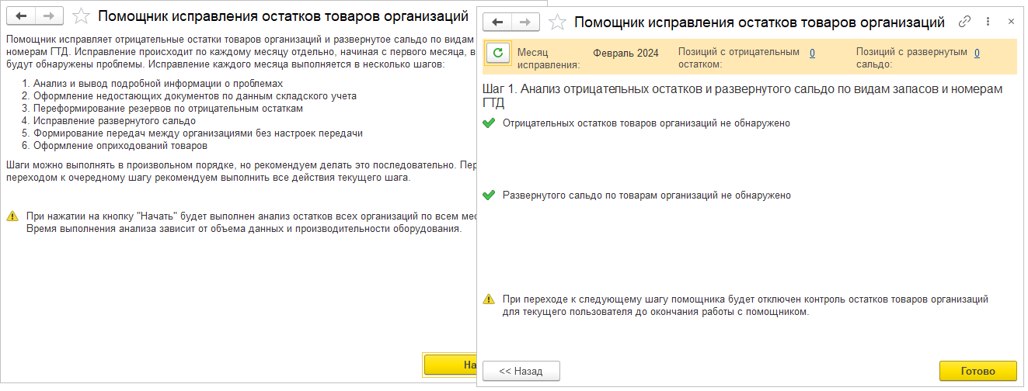
Task: Open the three-dot more actions menu
Action: pos(988,22)
